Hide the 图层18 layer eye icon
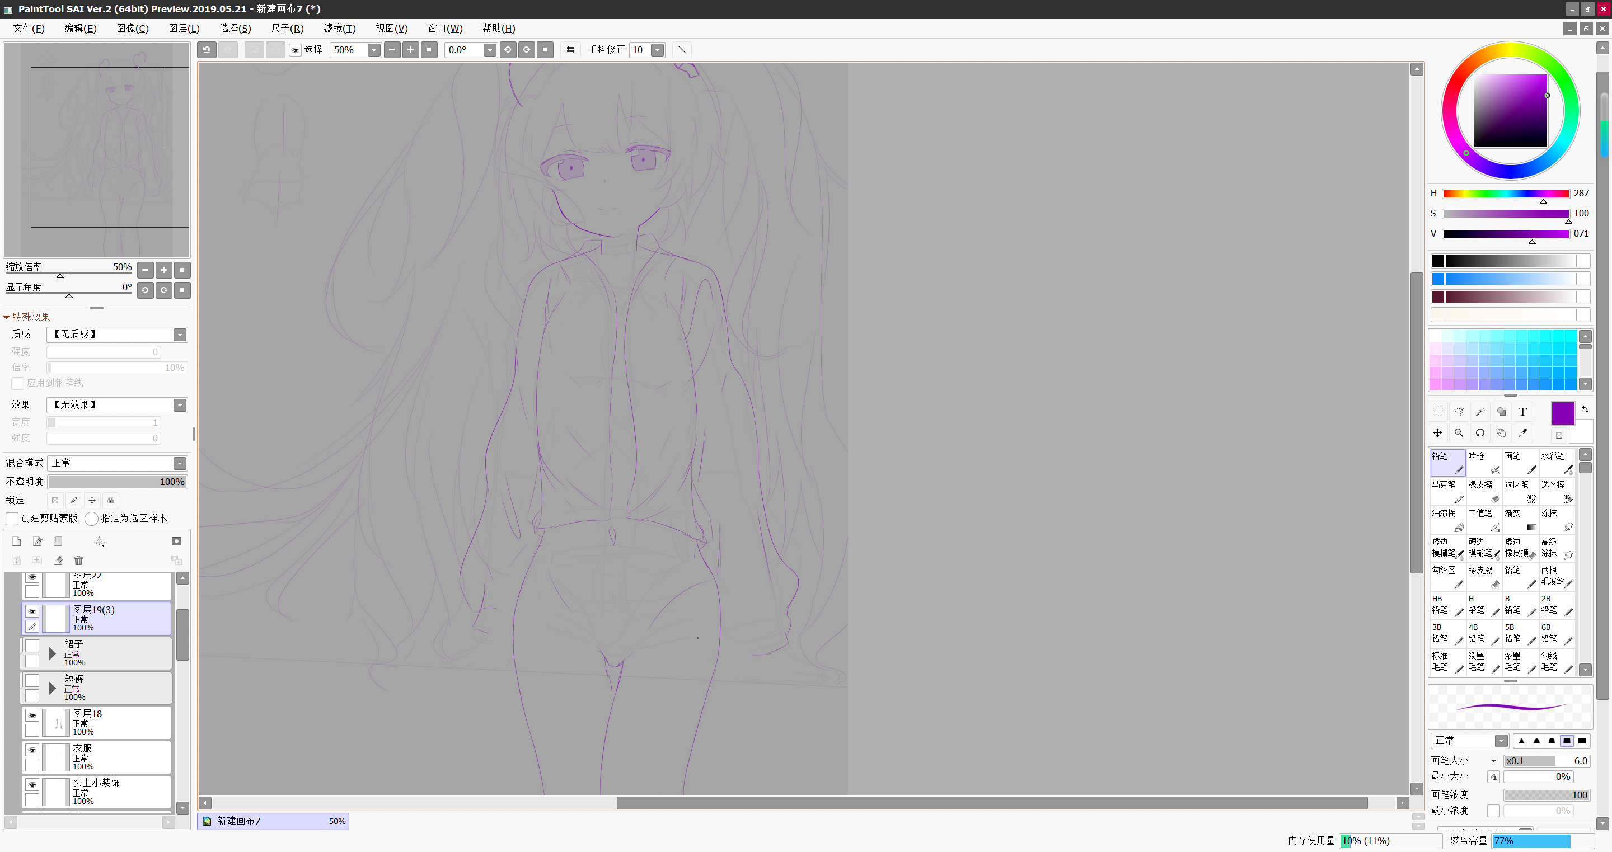This screenshot has height=852, width=1612. tap(32, 715)
